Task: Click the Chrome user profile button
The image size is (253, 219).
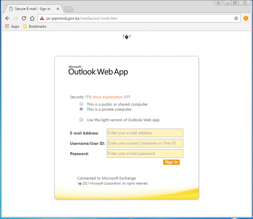Action: [x=219, y=3]
